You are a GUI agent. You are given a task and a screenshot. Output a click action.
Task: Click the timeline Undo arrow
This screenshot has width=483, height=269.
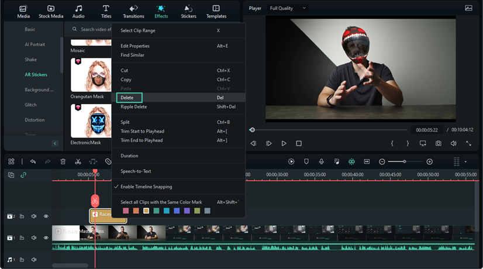click(x=33, y=161)
